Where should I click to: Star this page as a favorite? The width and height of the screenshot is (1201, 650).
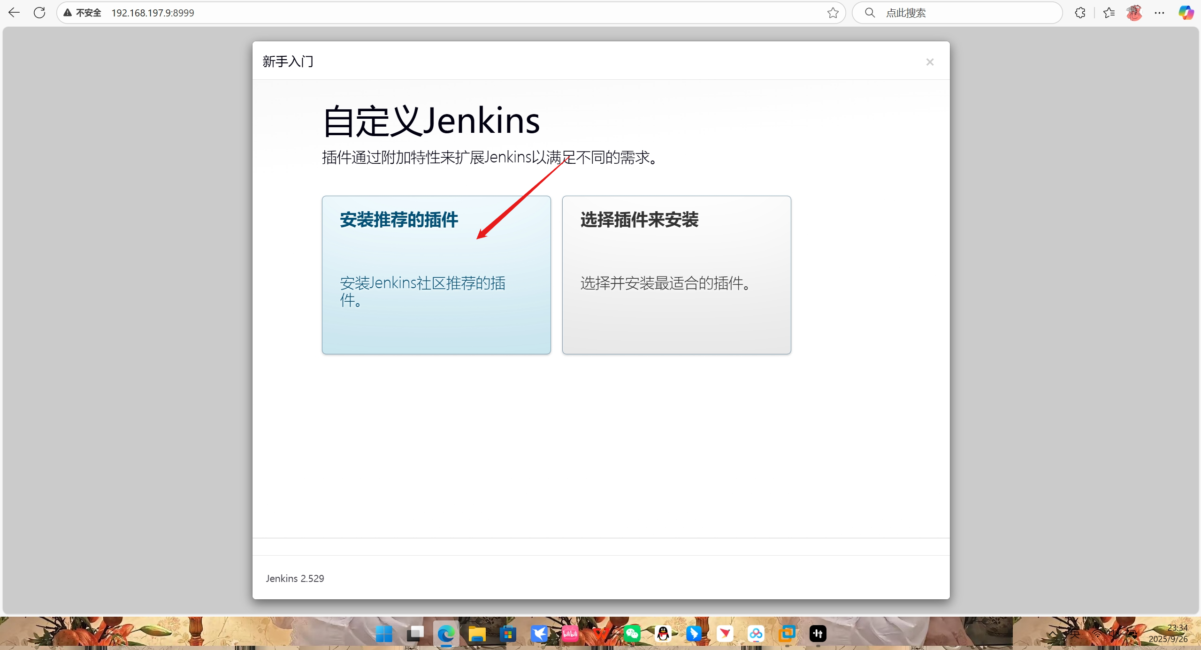coord(833,13)
